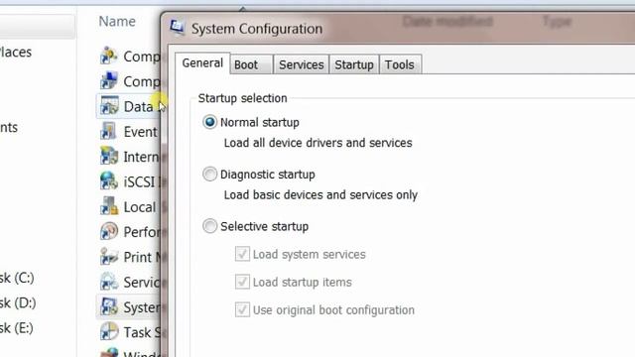Click the 'Startup selection' group label
Screen dimensions: 635x357
point(242,98)
